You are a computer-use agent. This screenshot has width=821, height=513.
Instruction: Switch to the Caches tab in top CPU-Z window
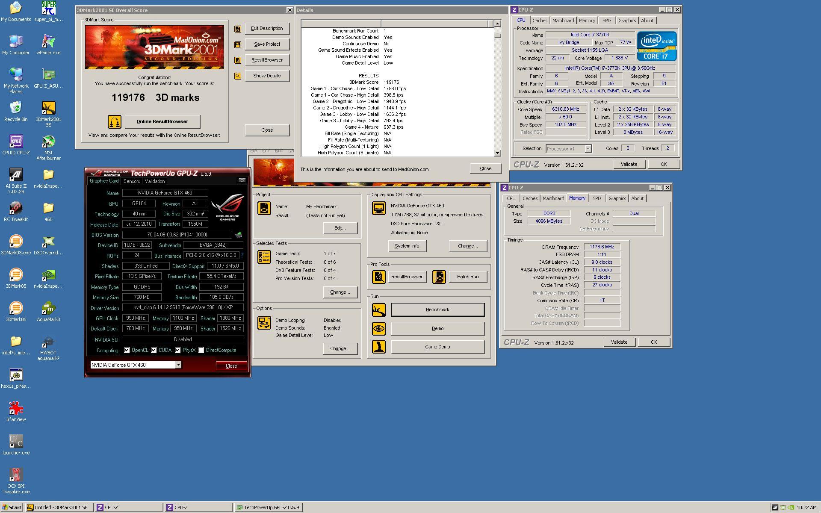click(540, 21)
